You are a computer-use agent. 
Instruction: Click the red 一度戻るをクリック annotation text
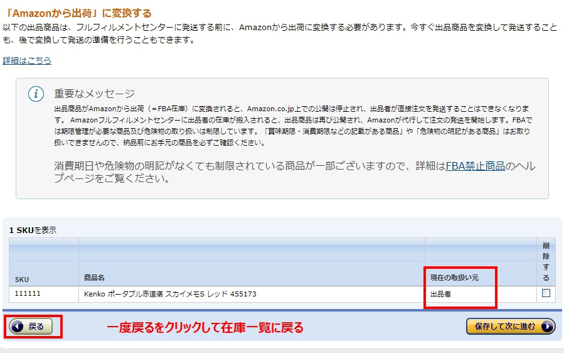point(205,327)
